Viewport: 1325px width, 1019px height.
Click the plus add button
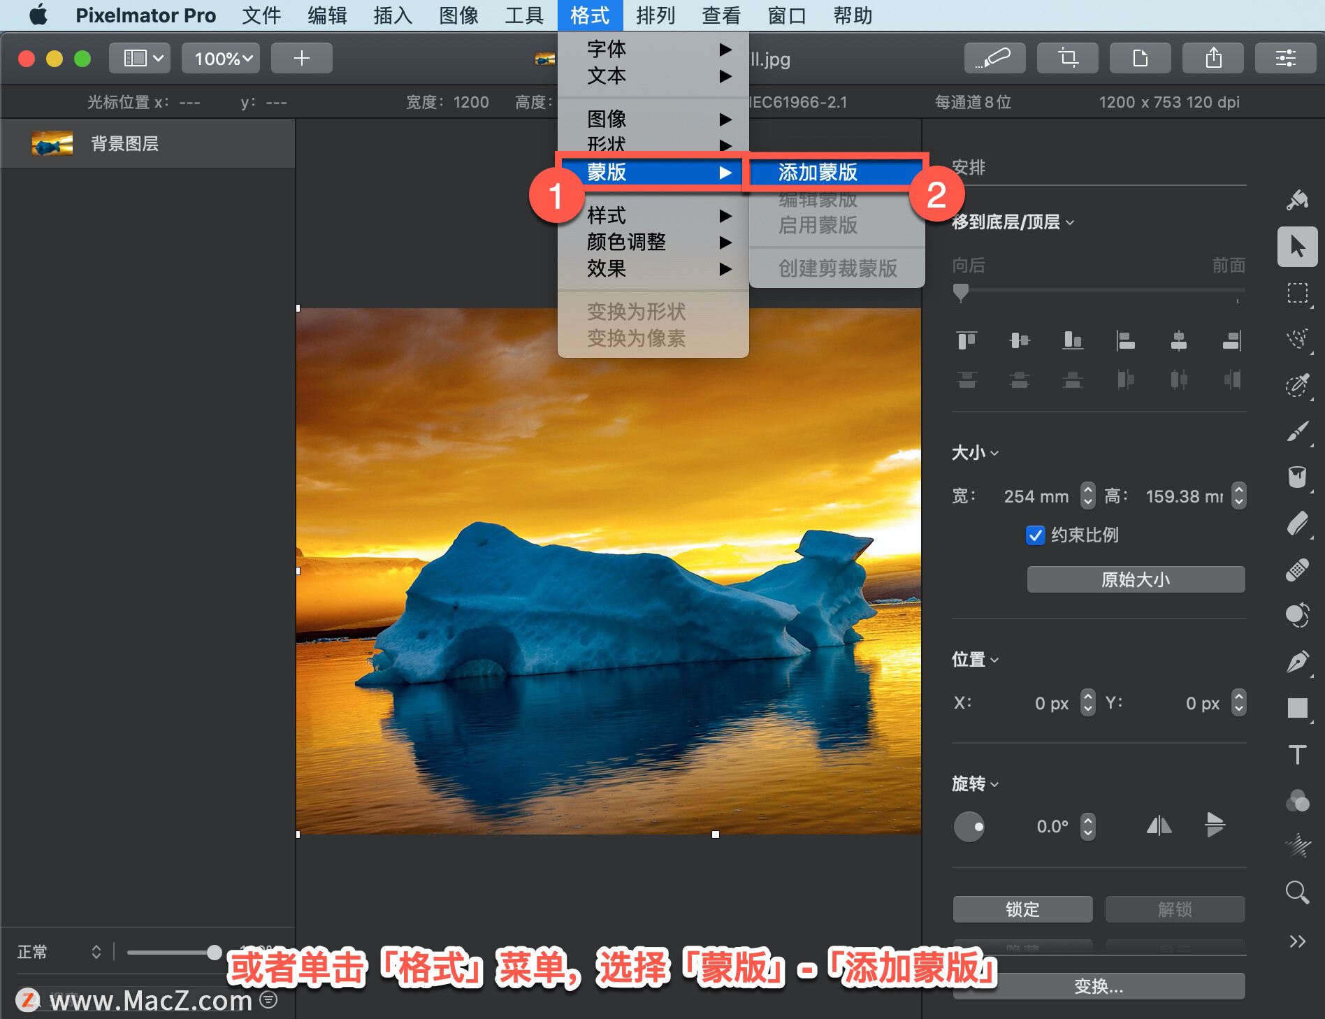click(x=301, y=58)
